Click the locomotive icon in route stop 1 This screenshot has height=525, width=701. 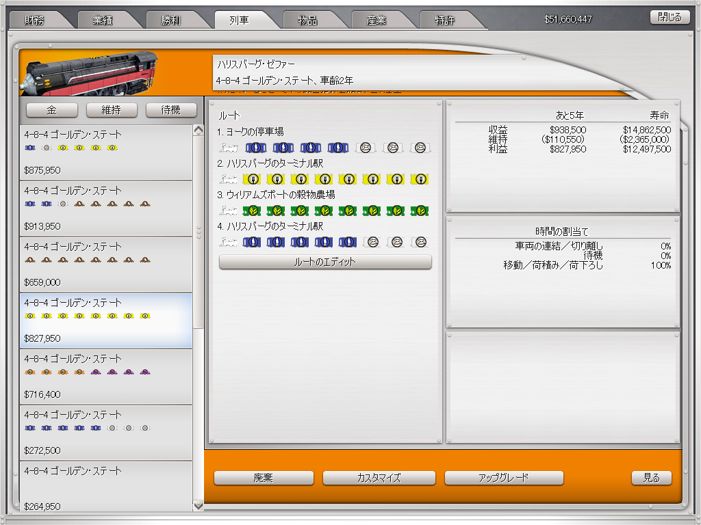click(229, 148)
